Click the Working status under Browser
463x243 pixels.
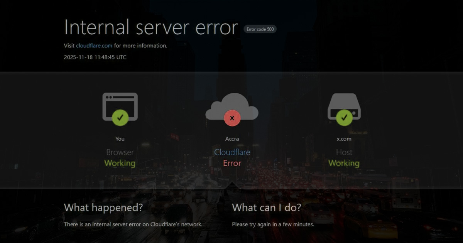click(120, 163)
